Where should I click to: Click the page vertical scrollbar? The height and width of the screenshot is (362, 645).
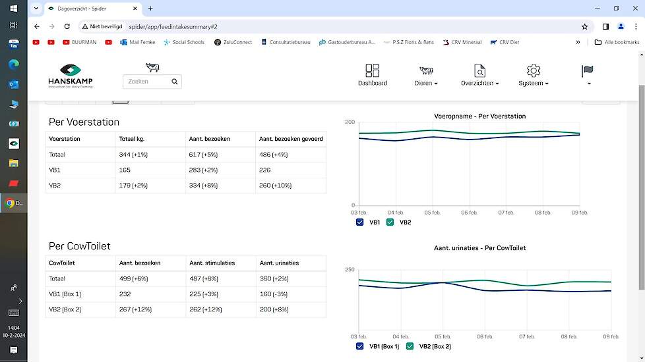coord(641,187)
